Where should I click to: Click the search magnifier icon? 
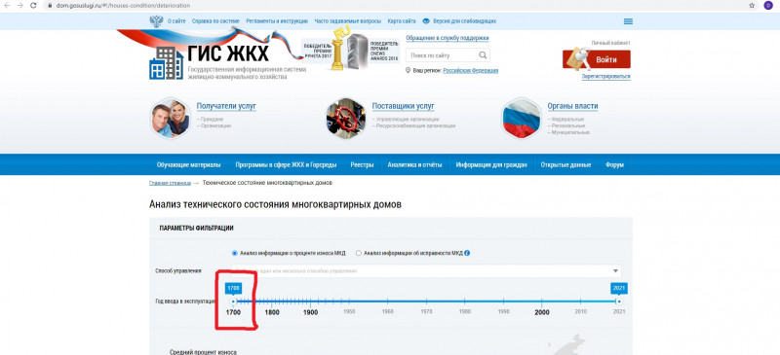click(483, 55)
